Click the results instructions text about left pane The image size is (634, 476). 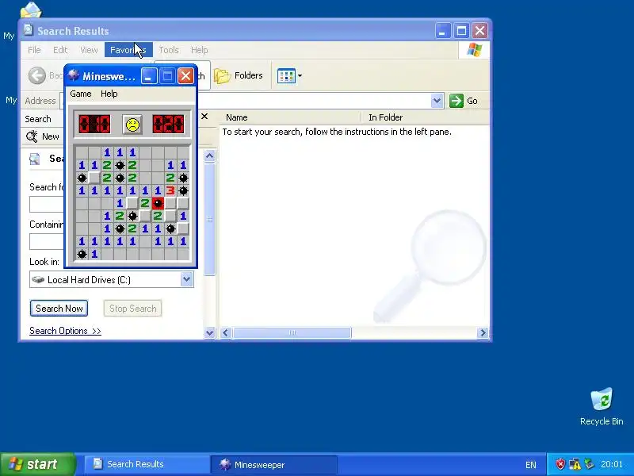click(x=337, y=132)
